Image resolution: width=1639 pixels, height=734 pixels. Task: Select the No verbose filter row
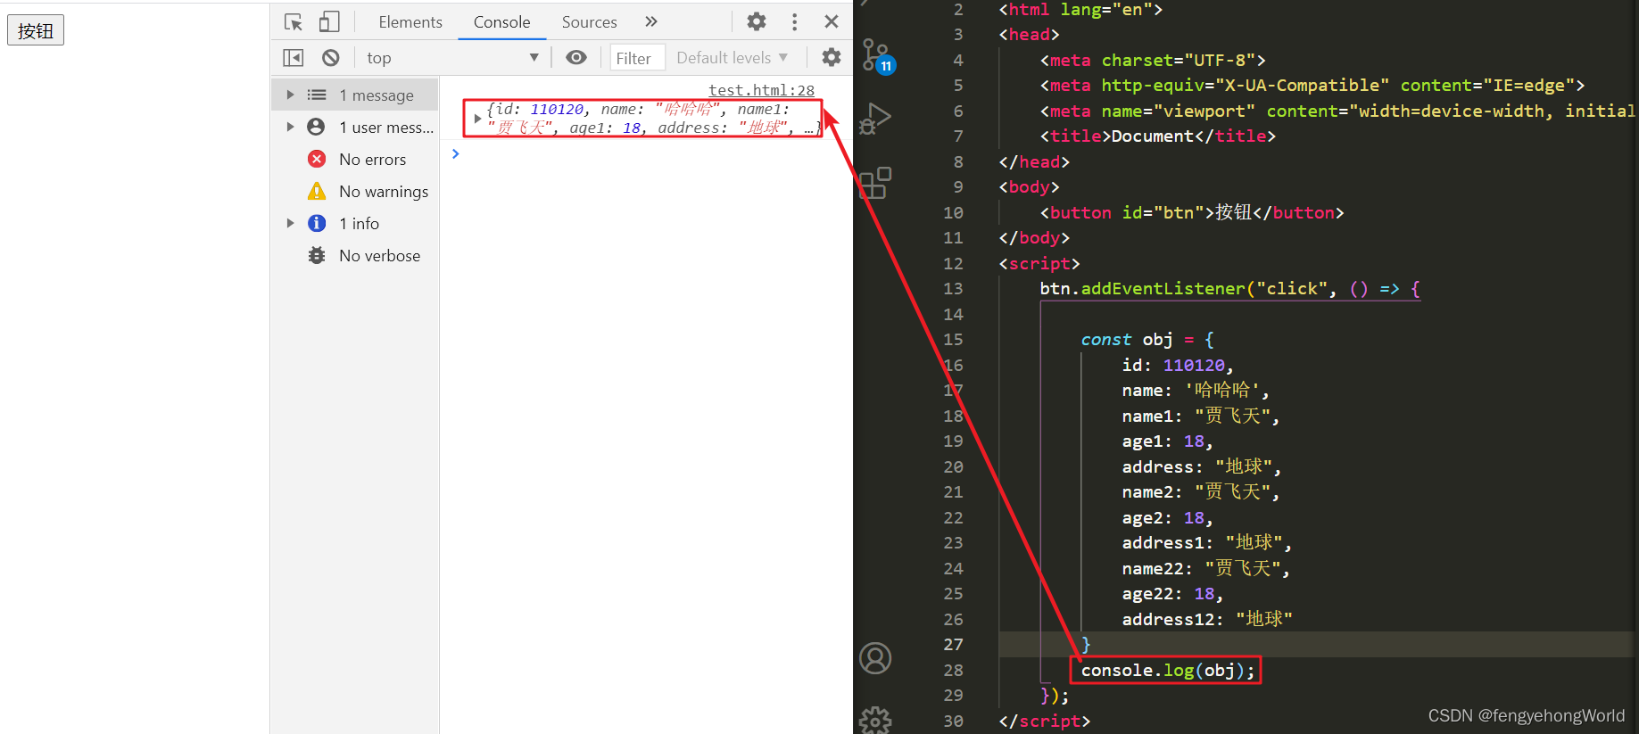(355, 255)
